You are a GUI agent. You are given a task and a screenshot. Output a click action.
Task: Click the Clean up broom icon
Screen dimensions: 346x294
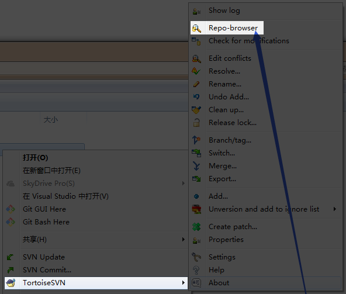[x=196, y=110]
